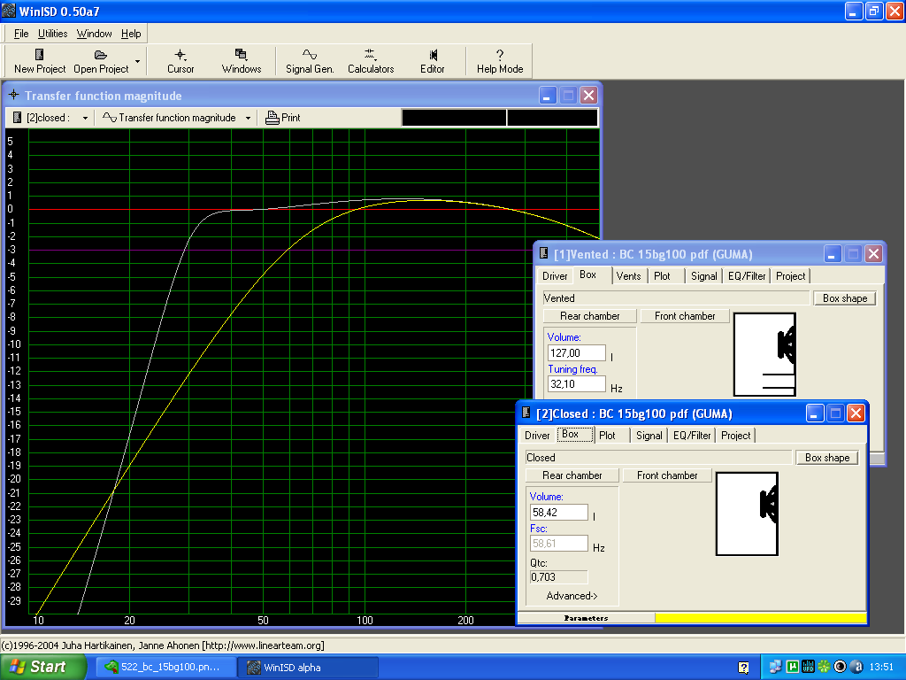906x680 pixels.
Task: Click Box shape button in the Closed window
Action: coord(827,458)
